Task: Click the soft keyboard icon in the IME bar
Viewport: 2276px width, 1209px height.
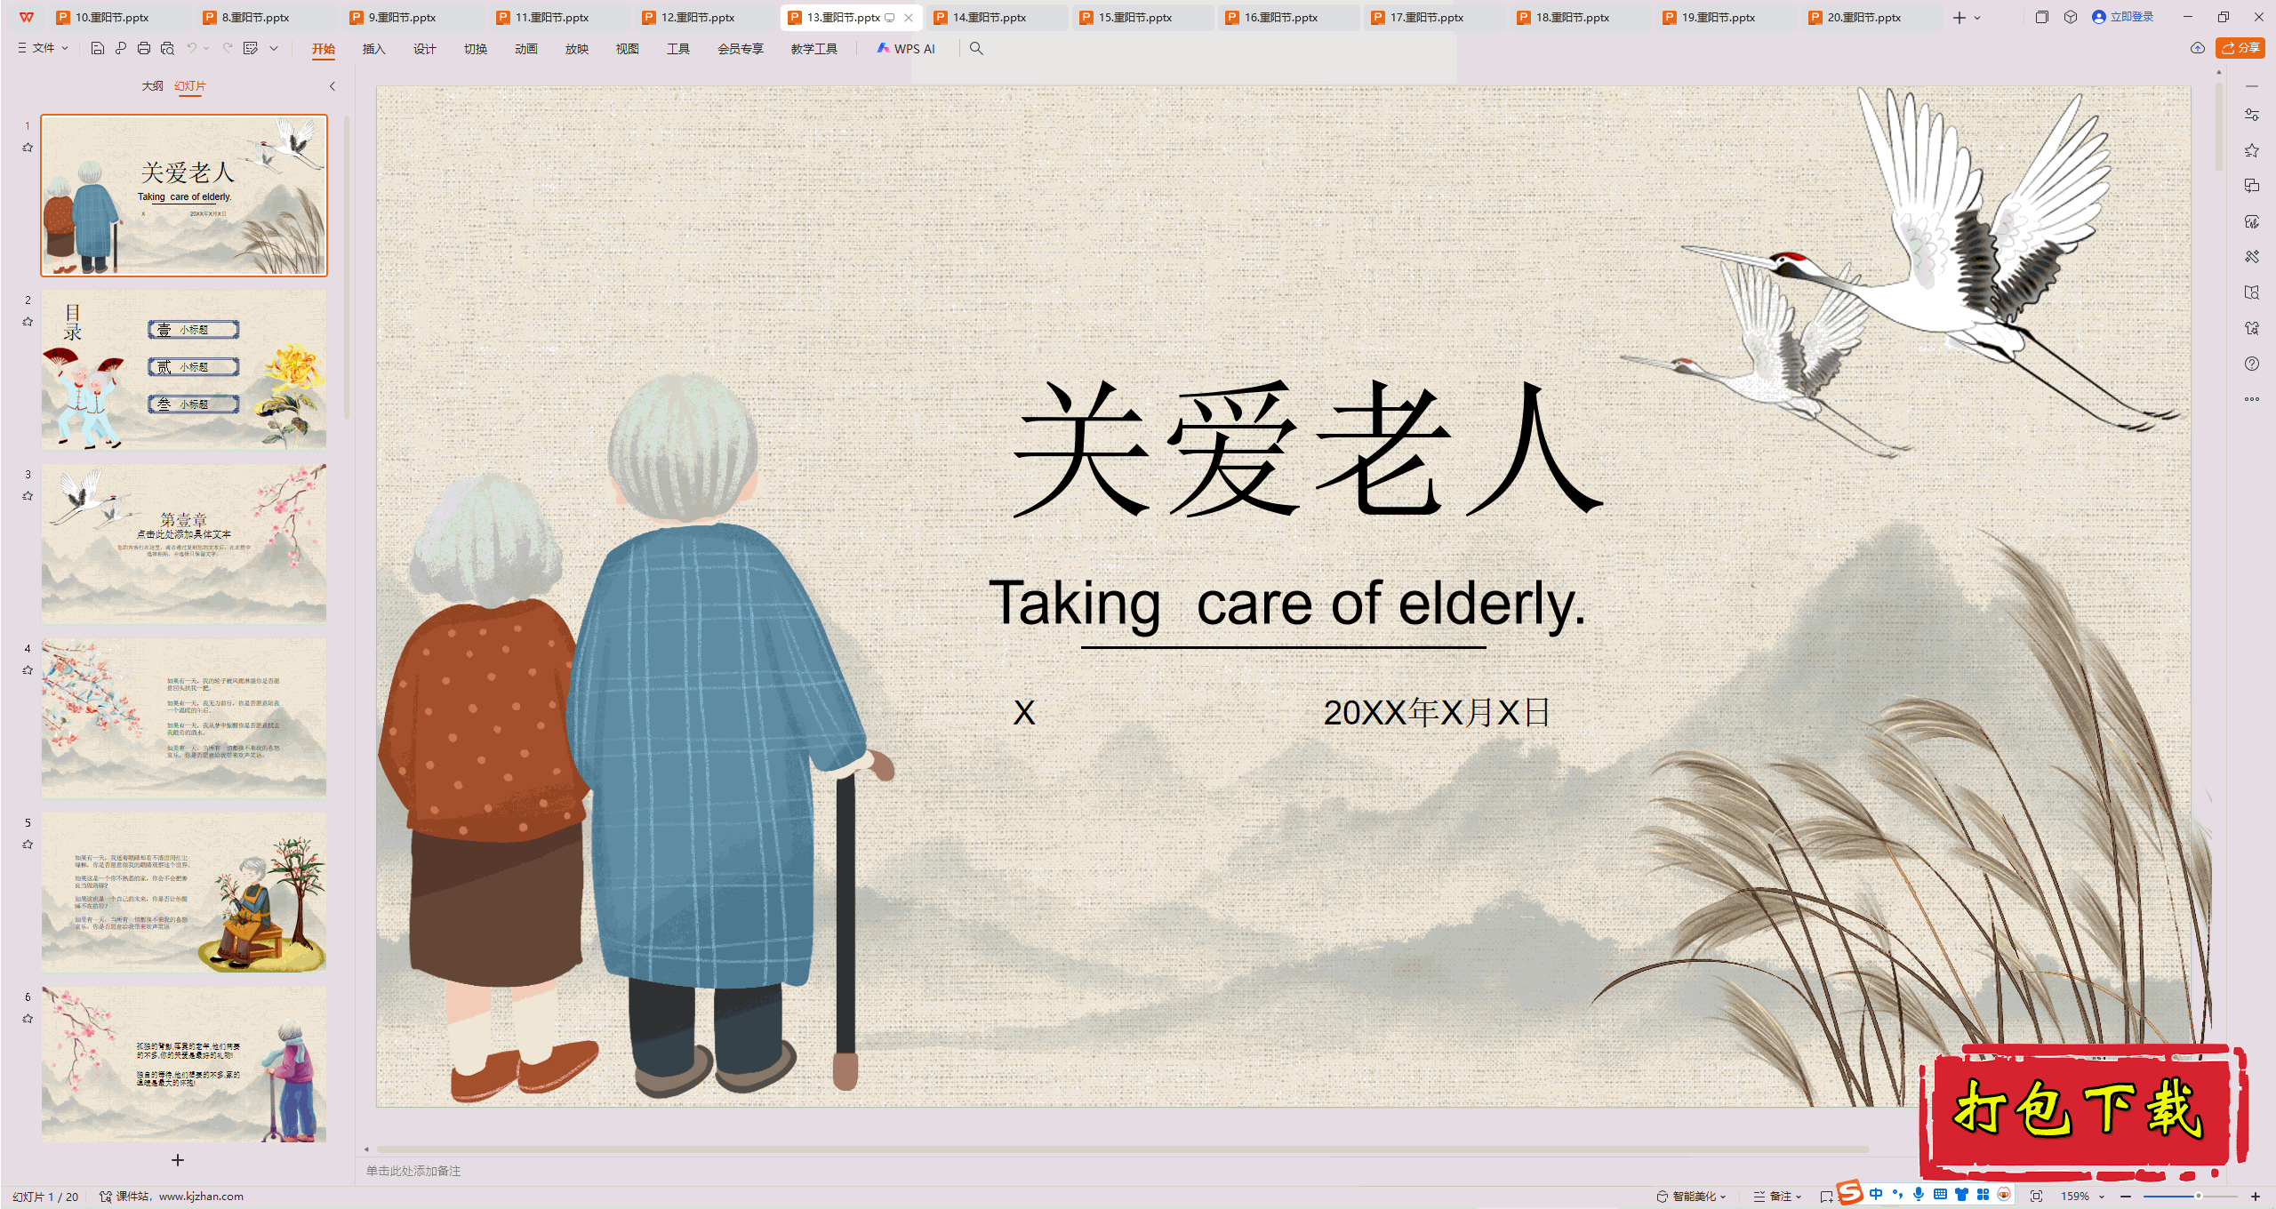Action: tap(1940, 1195)
